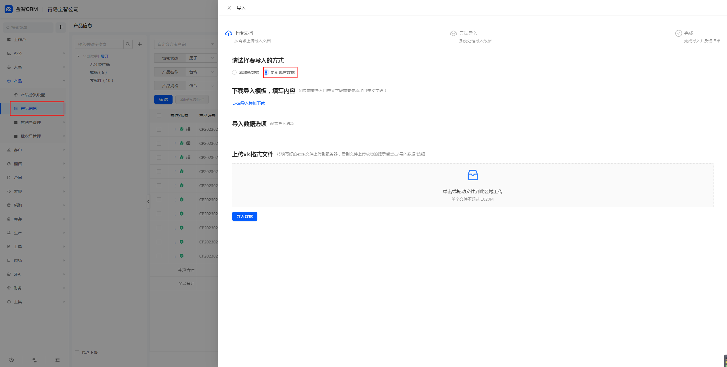Open the 产品规格 包含 operator dropdown
The image size is (727, 367).
[201, 86]
